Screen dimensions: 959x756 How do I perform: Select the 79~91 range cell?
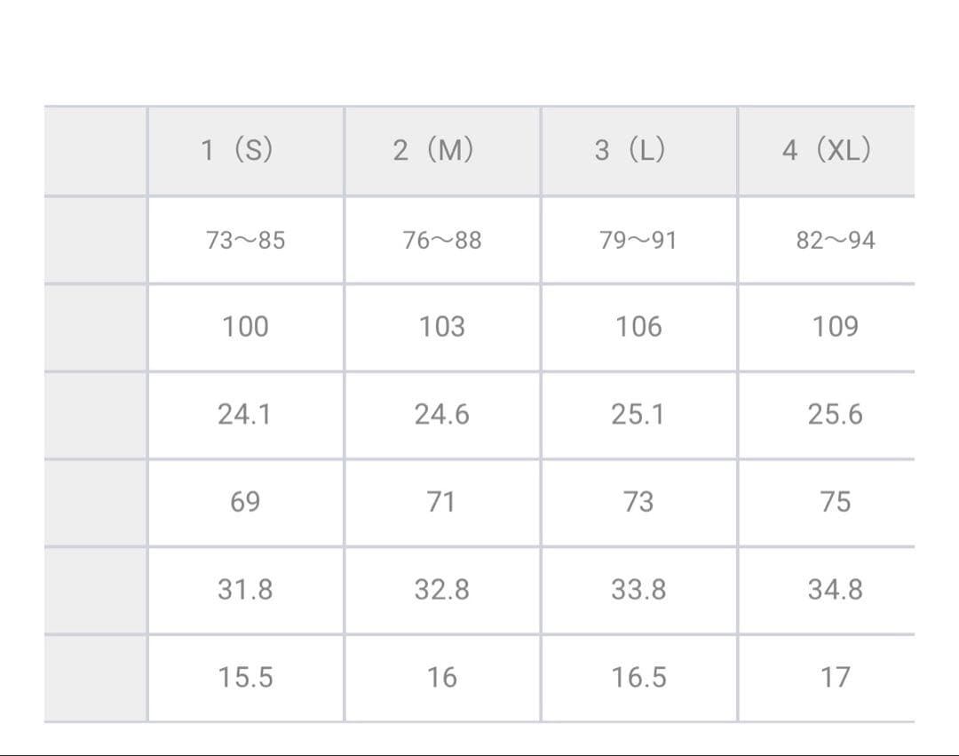pos(638,240)
